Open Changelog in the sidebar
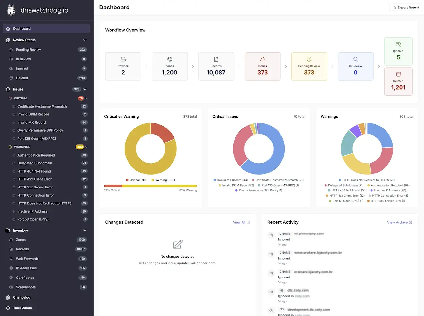This screenshot has height=316, width=424. (x=22, y=297)
